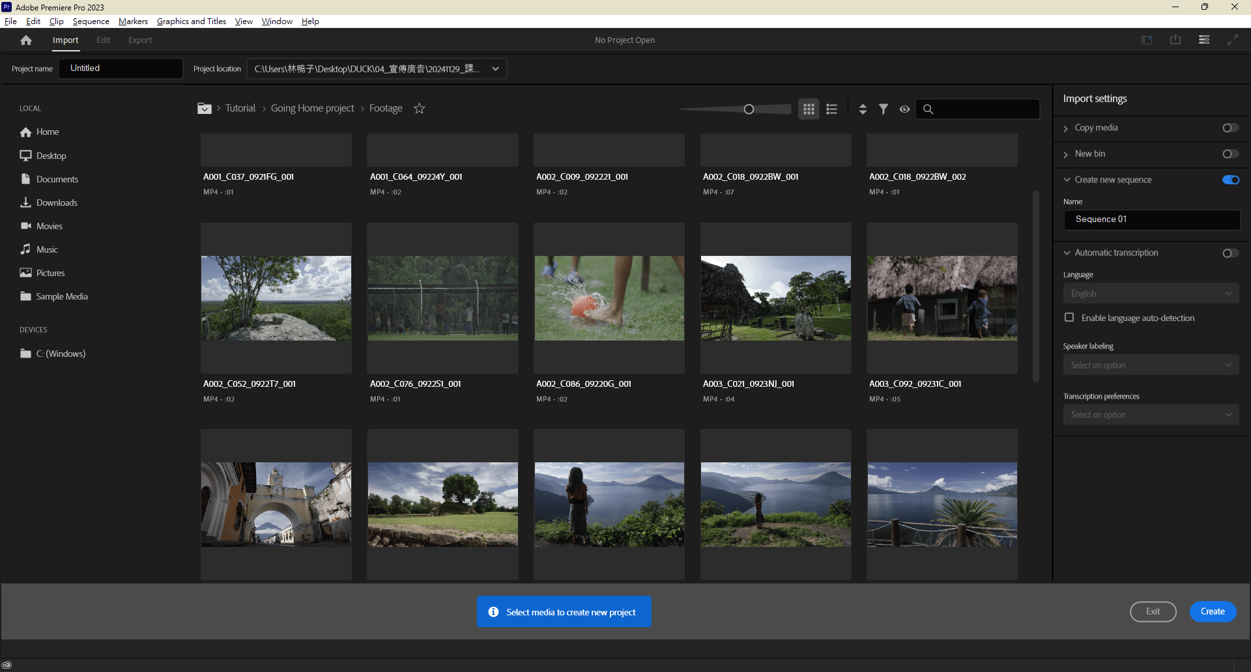Add Footage folder to favorites star
Image resolution: width=1251 pixels, height=672 pixels.
420,109
